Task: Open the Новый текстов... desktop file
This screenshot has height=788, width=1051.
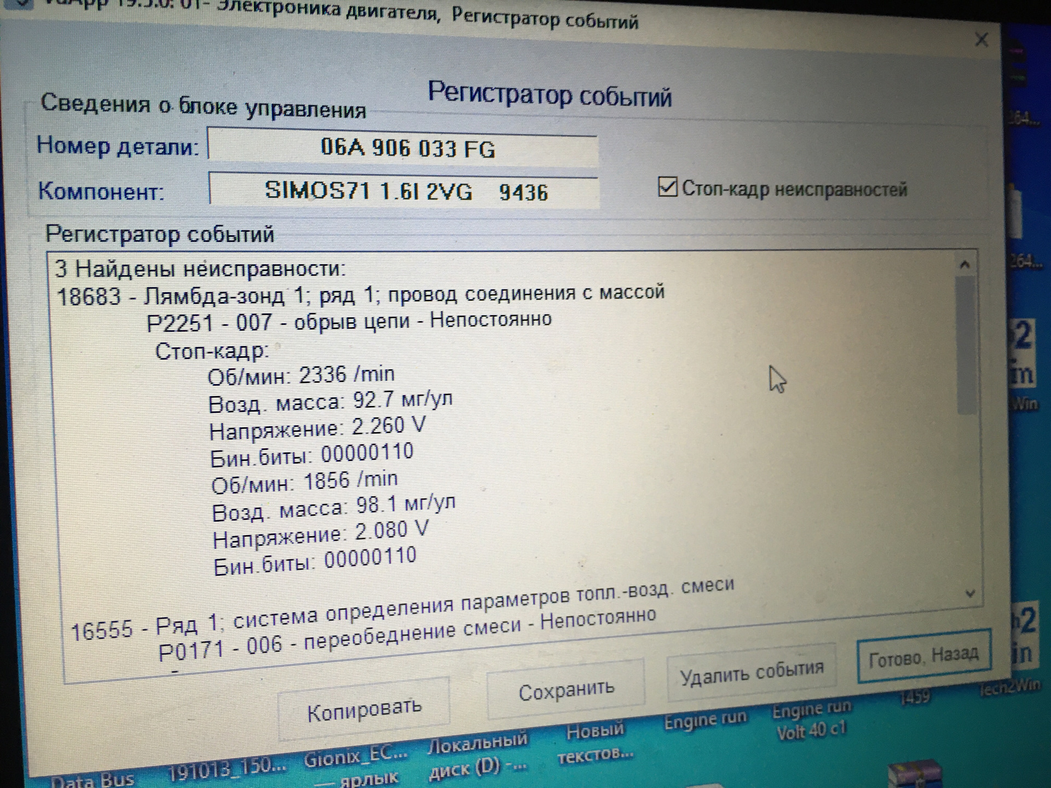Action: (x=594, y=743)
